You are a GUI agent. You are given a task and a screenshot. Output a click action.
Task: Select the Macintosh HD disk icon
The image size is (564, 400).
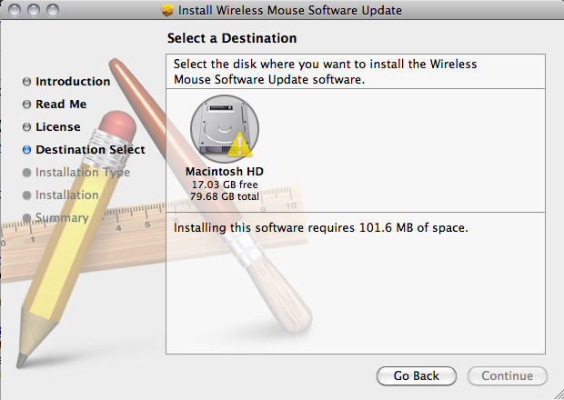coord(225,128)
